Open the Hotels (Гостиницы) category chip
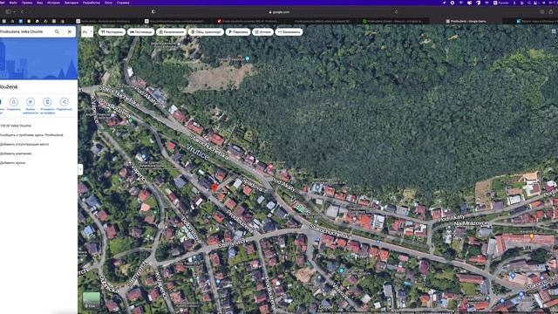This screenshot has width=558, height=314. 140,32
